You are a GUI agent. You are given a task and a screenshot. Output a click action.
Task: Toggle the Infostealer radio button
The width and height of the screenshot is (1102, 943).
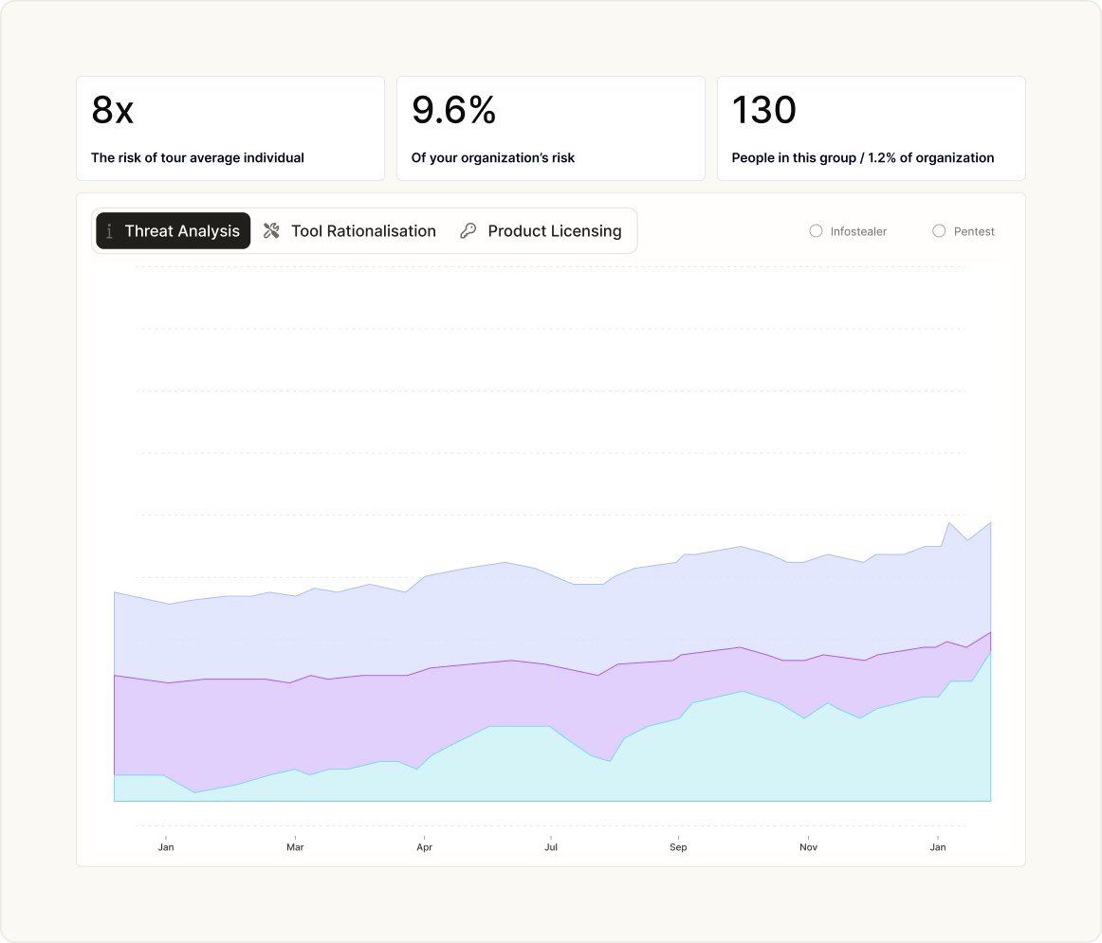[x=816, y=231]
